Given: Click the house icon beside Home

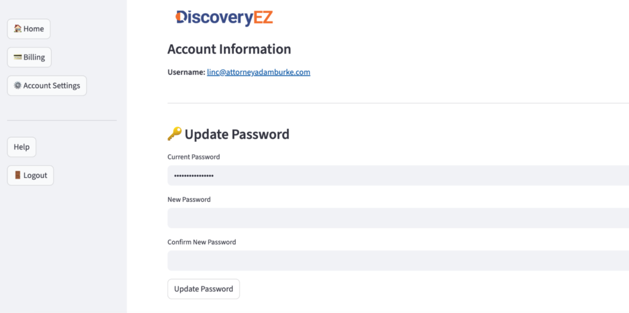Looking at the screenshot, I should point(18,29).
